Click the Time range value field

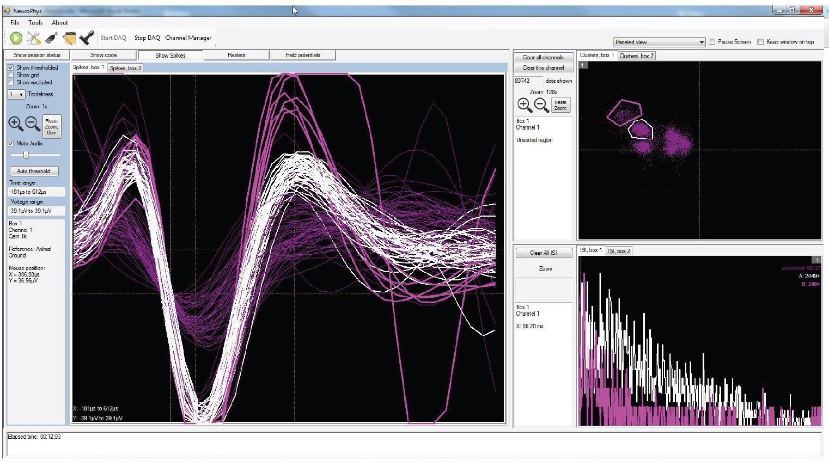pyautogui.click(x=36, y=192)
